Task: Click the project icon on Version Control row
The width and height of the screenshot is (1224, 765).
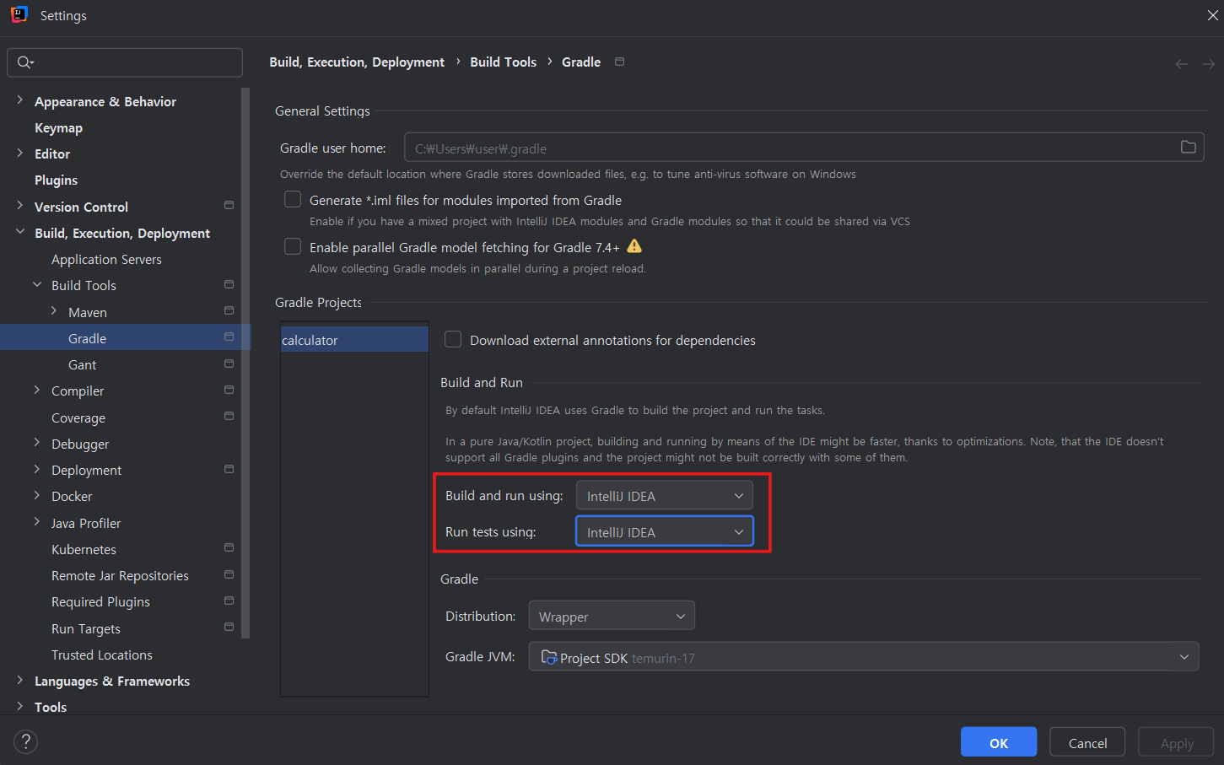Action: point(229,206)
